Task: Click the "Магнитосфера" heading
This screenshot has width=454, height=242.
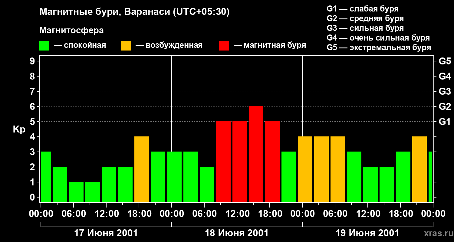Action: [71, 31]
